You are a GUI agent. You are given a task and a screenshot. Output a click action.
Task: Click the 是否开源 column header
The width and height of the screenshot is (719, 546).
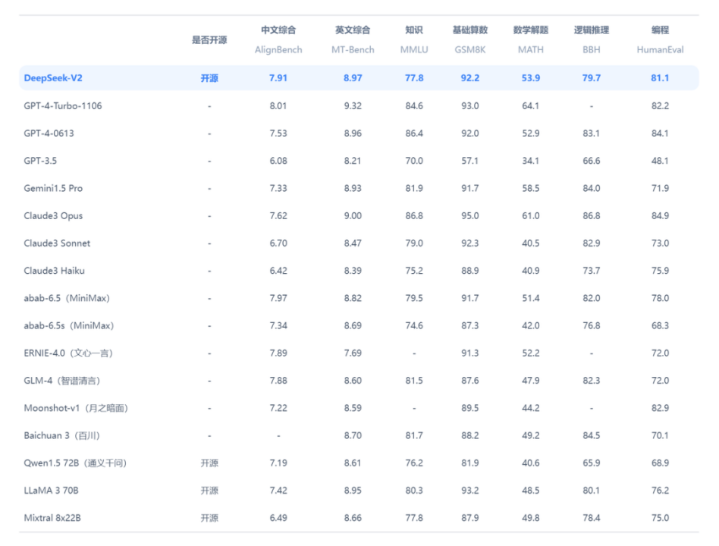(209, 40)
